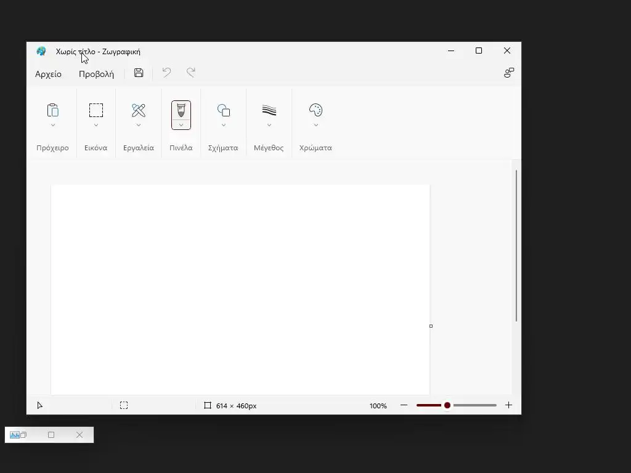Close the Ζωγραφική Paint window
Screen dimensions: 631x473
click(x=507, y=51)
